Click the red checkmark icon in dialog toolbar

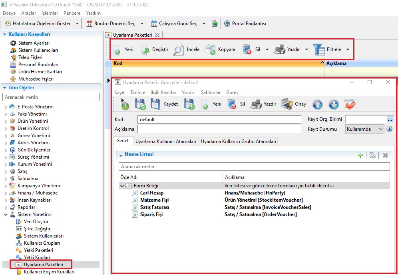350,104
